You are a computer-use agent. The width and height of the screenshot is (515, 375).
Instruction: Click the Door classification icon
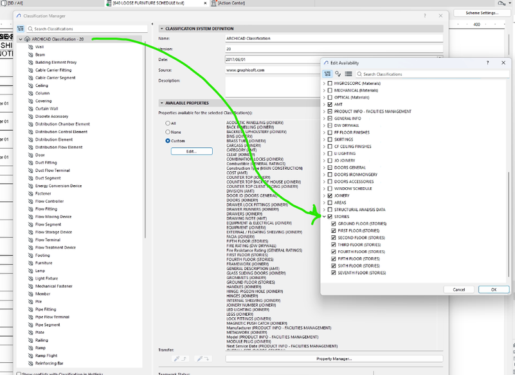[31, 155]
